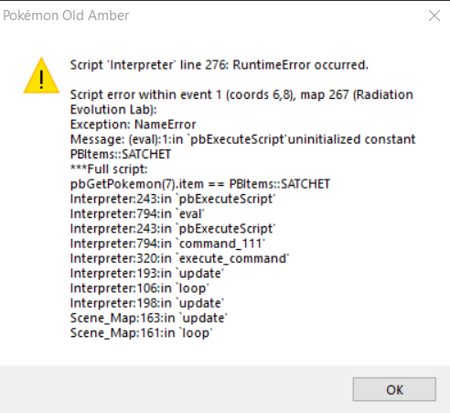450x413 pixels.
Task: Click the 'Scene_Map:163:in update' line
Action: coord(149,319)
